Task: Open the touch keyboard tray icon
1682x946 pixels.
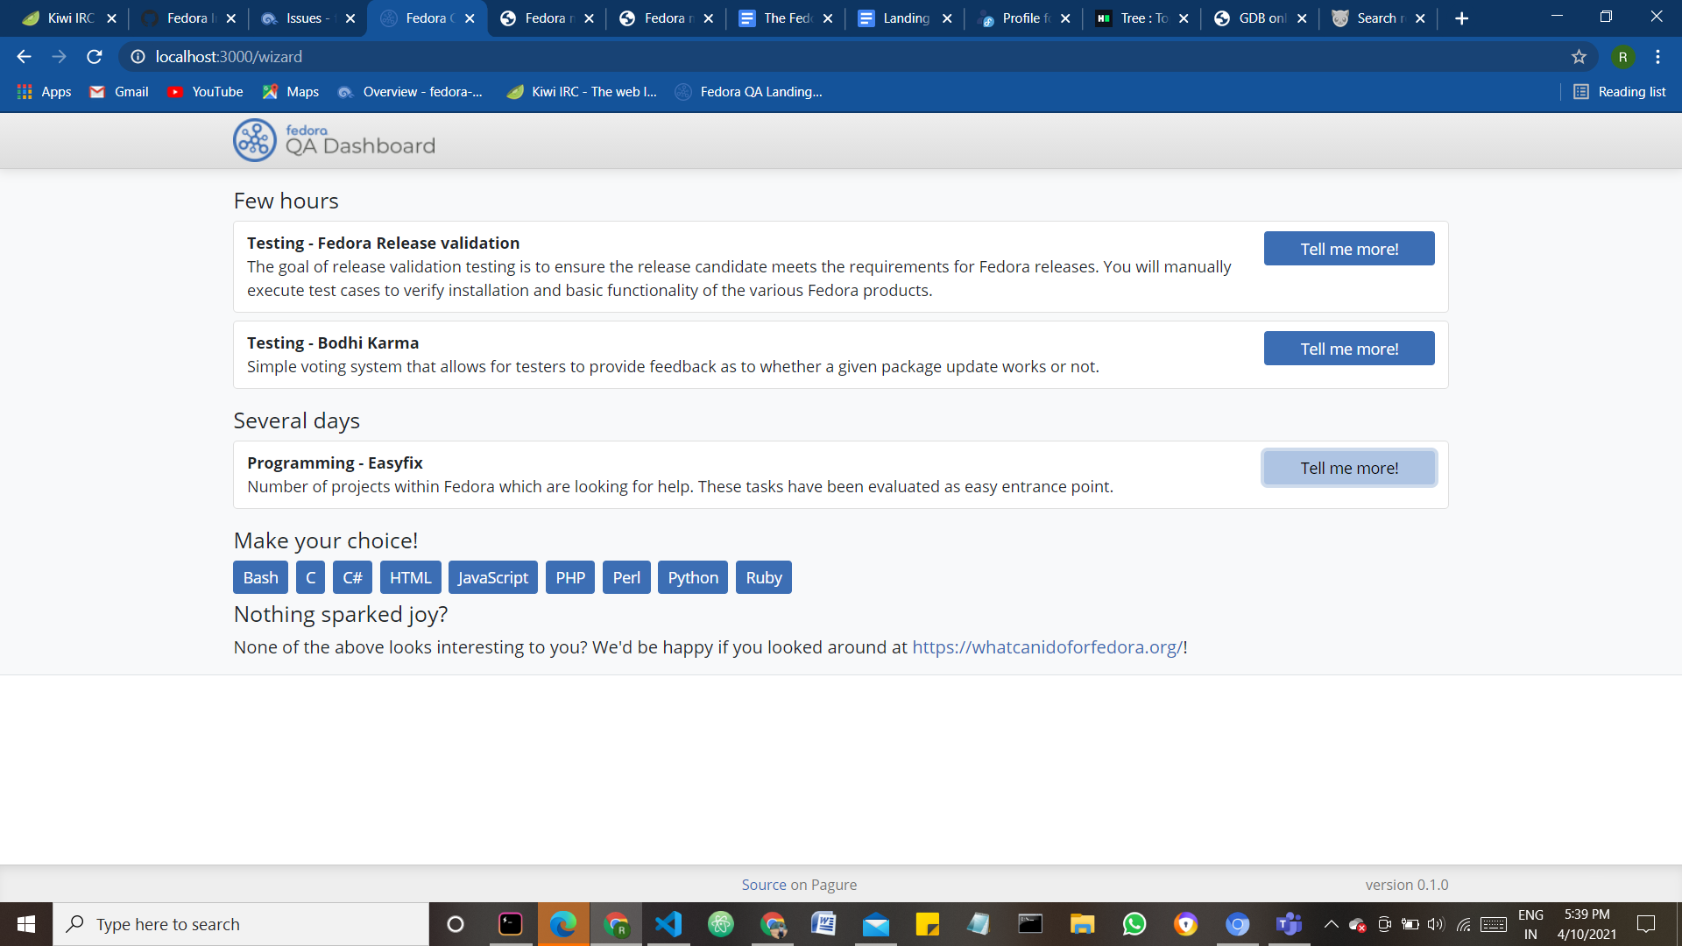Action: [1494, 924]
